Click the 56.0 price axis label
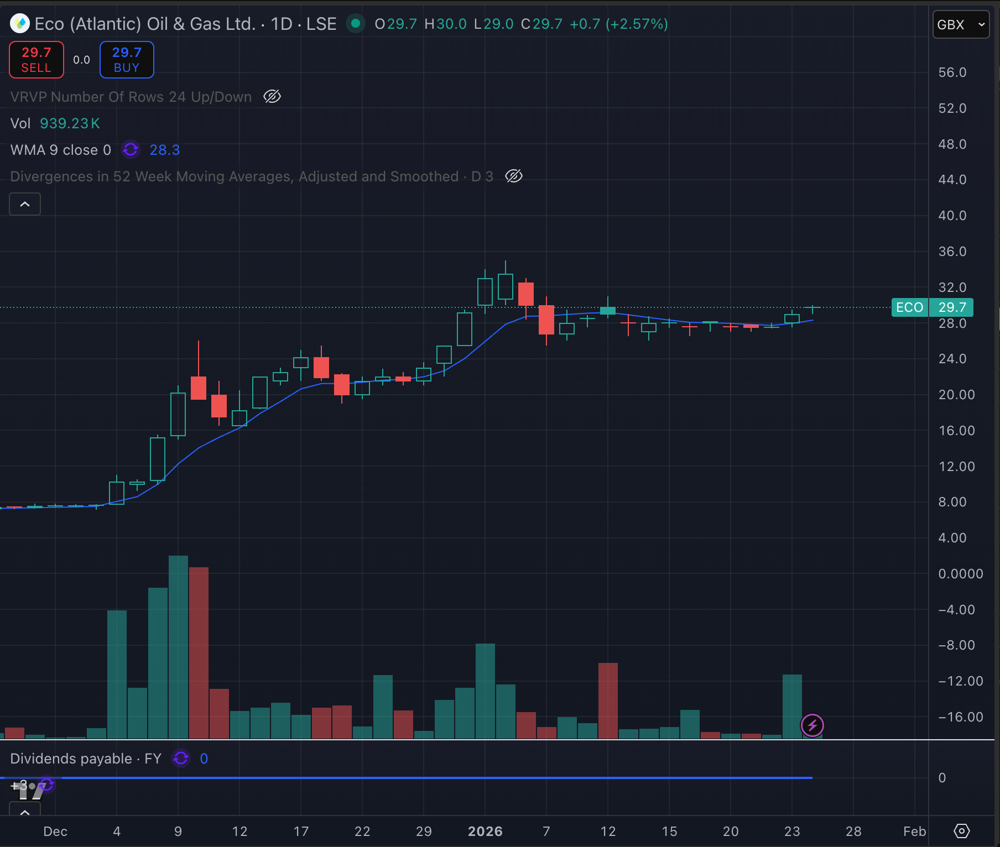 coord(952,72)
